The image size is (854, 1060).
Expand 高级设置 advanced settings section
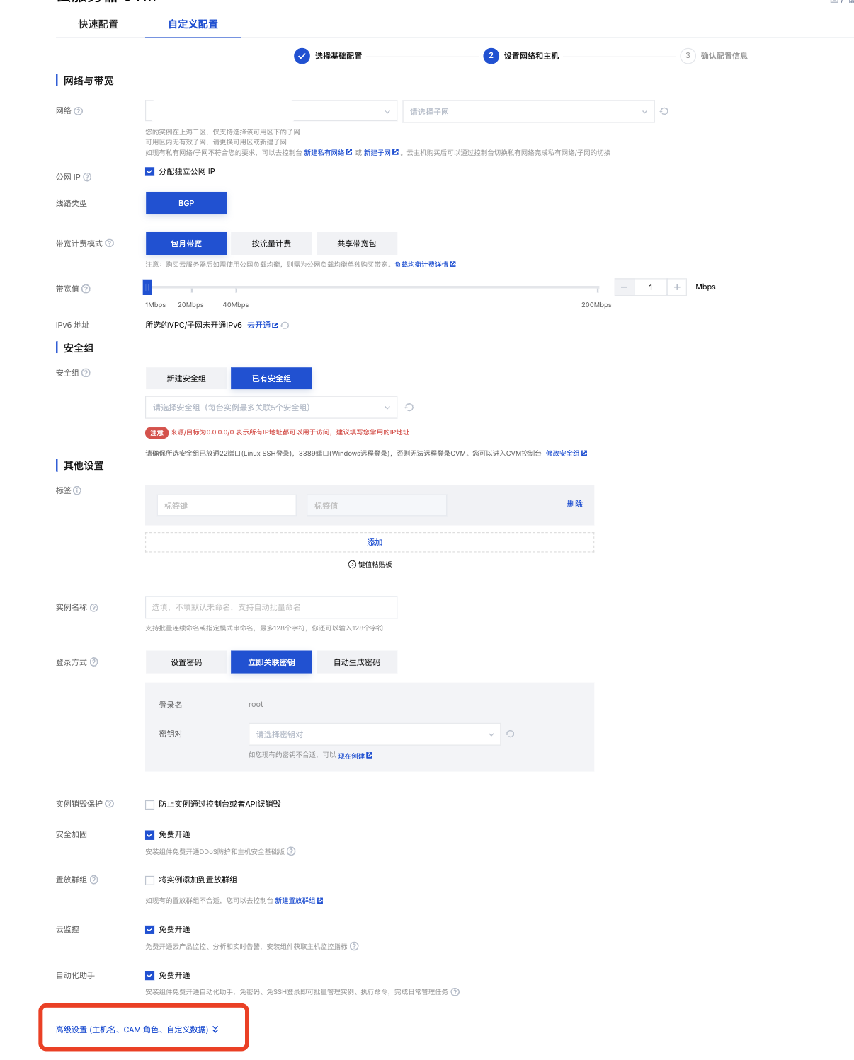click(137, 1030)
